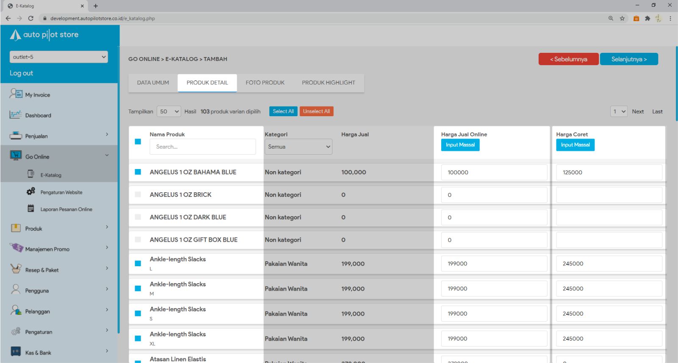Screen dimensions: 678x363
Task: Bookmark this page with the star icon
Action: point(622,18)
